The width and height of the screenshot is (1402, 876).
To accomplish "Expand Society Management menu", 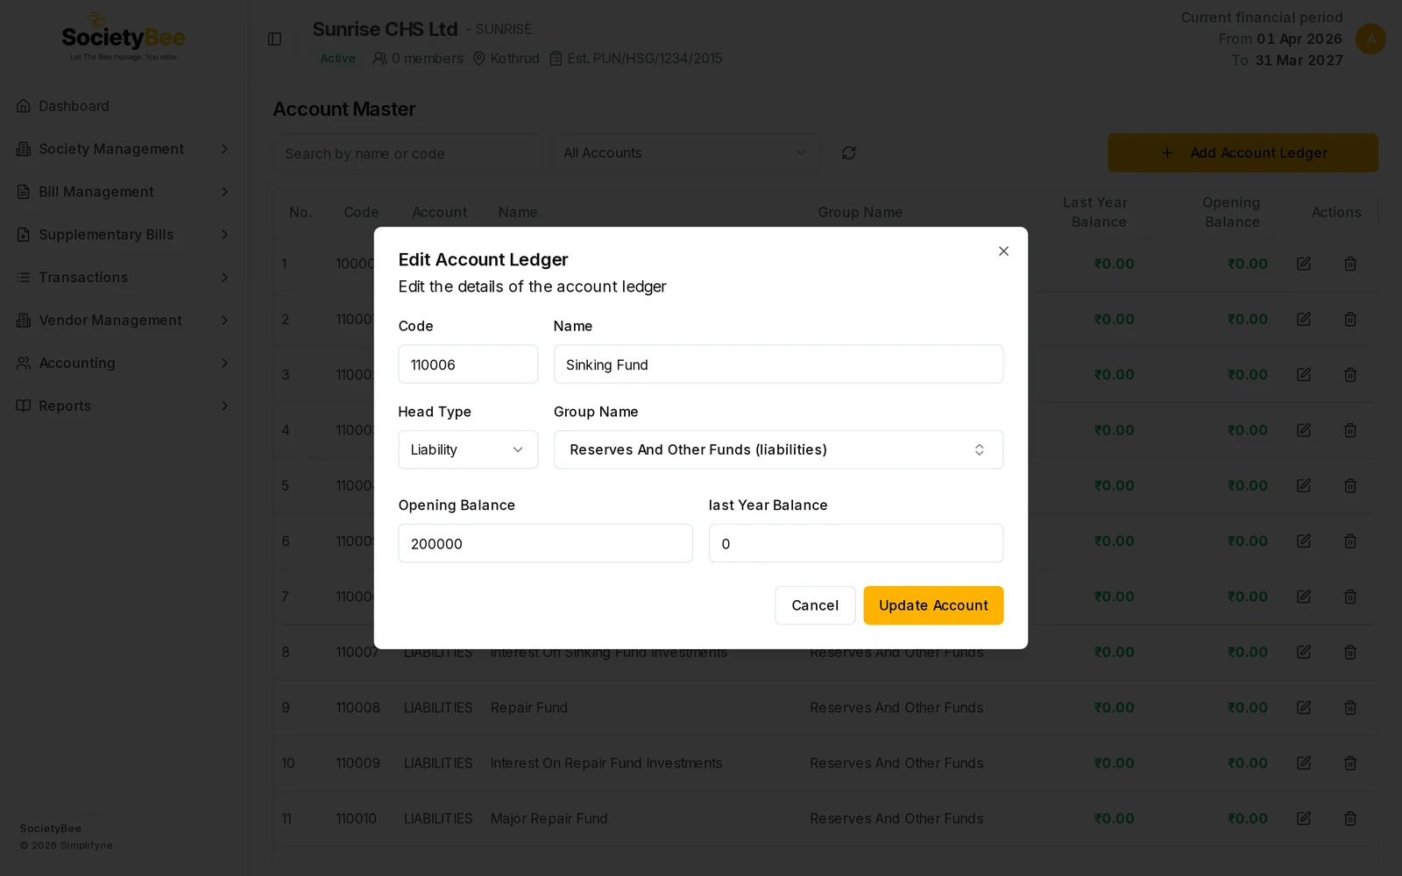I will (x=123, y=149).
